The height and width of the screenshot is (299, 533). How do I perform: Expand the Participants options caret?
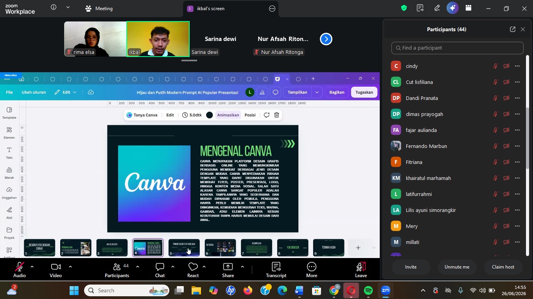pos(138,267)
